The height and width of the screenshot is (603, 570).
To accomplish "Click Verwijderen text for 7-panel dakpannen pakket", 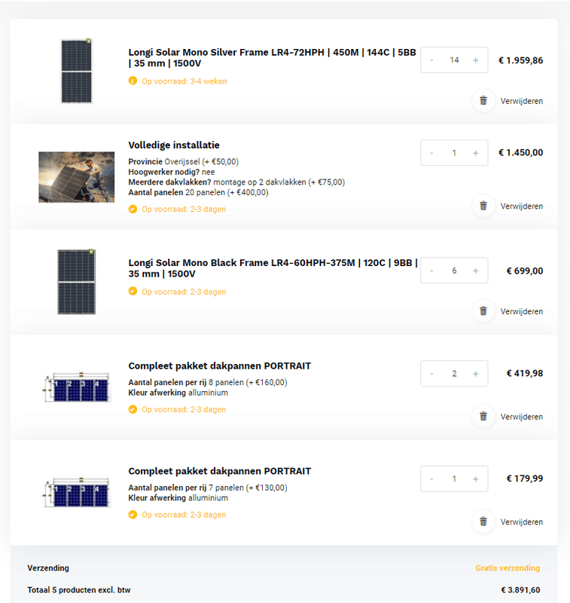I will 521,522.
